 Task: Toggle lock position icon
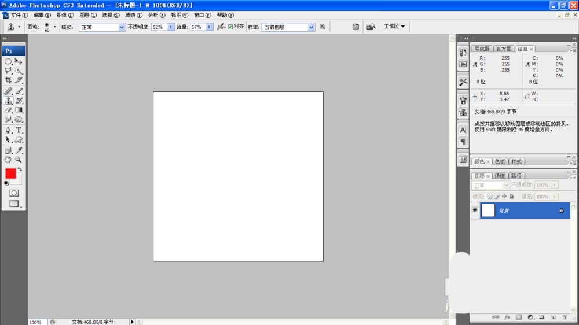[x=504, y=197]
